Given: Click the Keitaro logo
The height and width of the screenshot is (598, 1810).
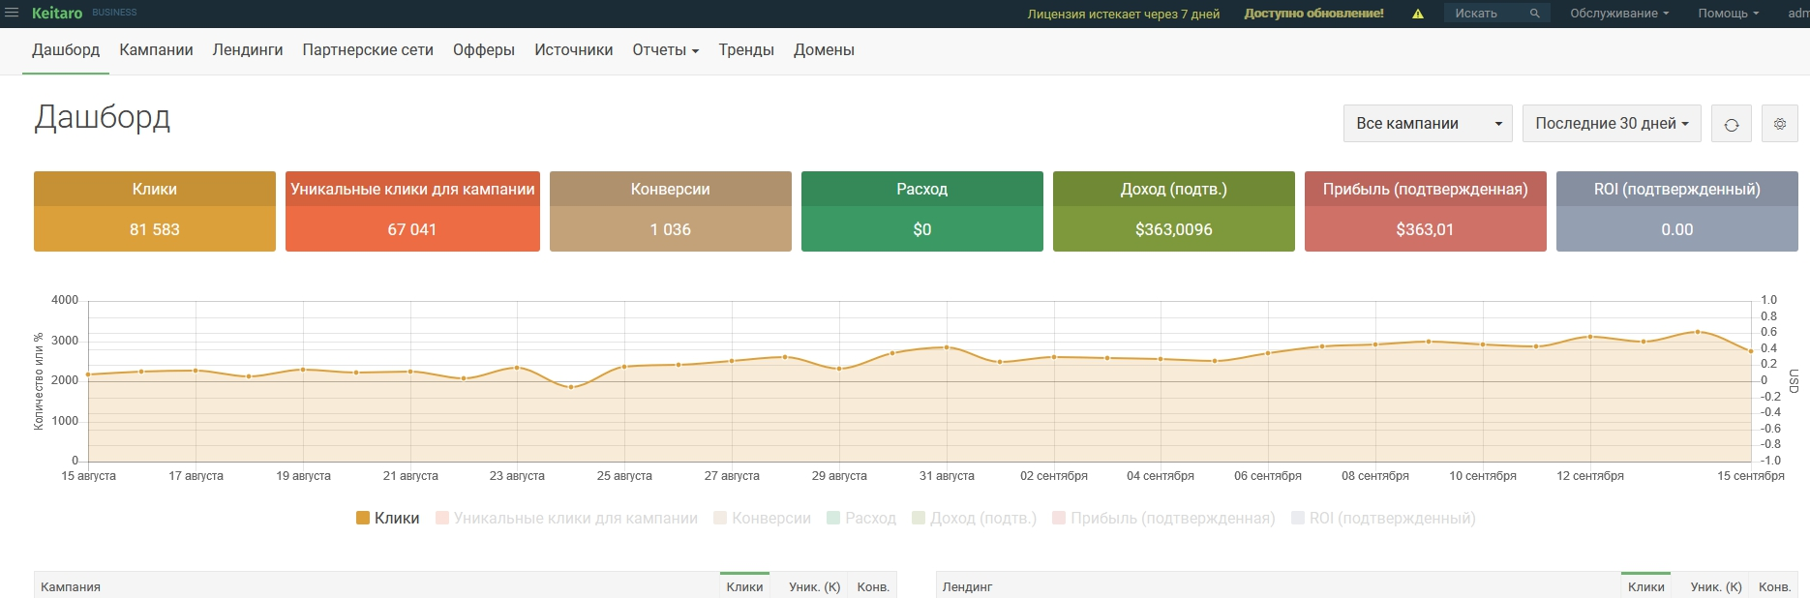Looking at the screenshot, I should (x=57, y=13).
